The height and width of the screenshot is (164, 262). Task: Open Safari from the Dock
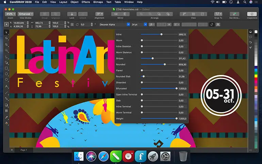103,156
